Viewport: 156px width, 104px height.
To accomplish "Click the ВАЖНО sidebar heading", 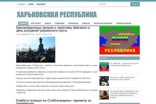I will tap(120, 58).
